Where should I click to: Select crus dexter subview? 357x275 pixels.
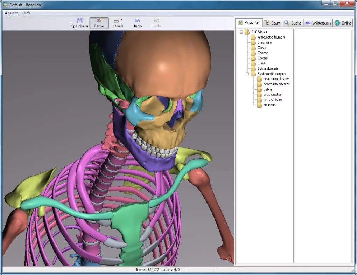coord(273,95)
